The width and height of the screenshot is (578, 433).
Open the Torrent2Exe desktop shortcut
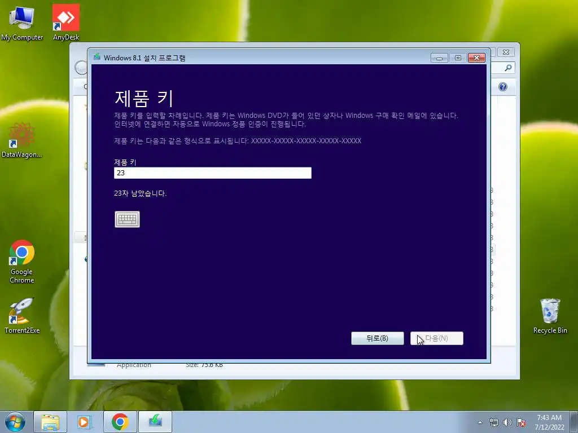(x=22, y=316)
